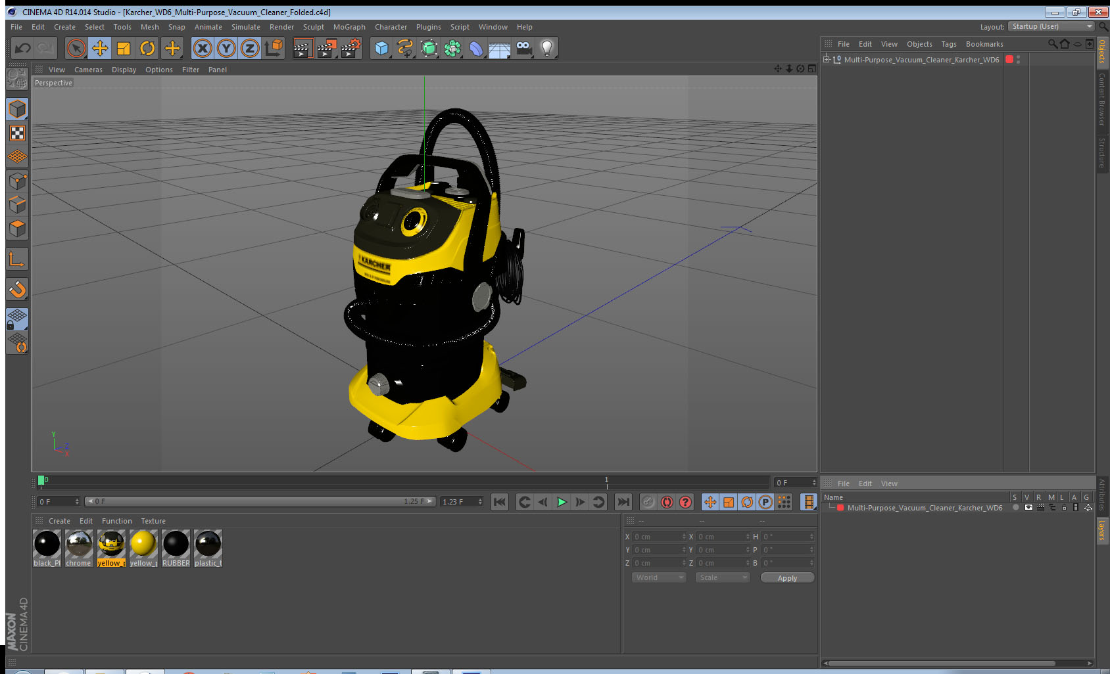The width and height of the screenshot is (1110, 674).
Task: Open Material Manager Texture menu
Action: (153, 521)
